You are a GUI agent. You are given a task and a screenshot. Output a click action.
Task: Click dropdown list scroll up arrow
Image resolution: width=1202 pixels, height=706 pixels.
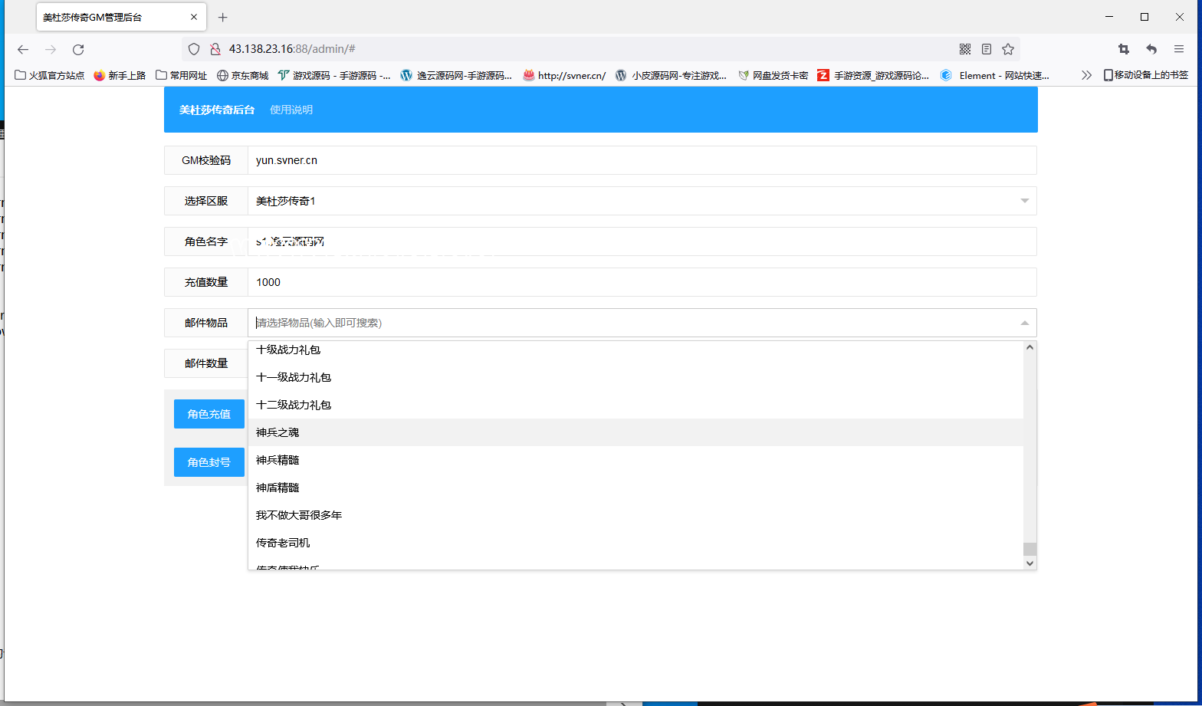[1030, 347]
